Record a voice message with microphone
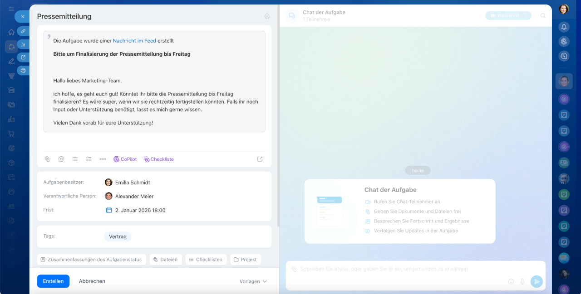 [522, 281]
